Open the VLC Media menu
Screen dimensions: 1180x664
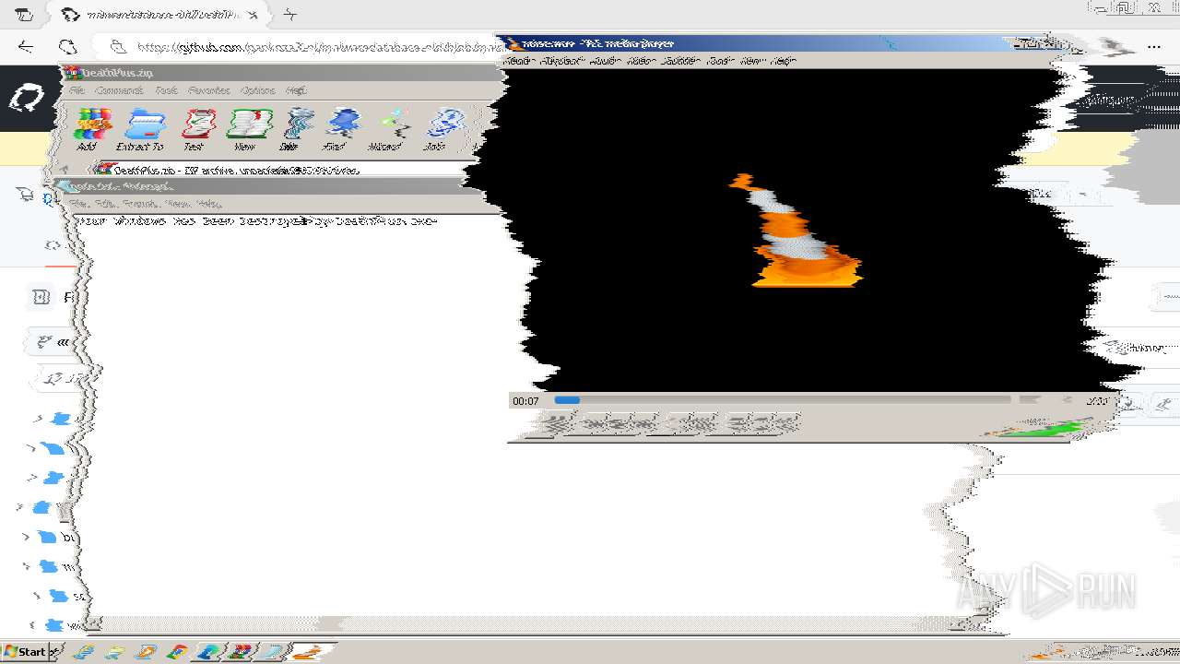(x=519, y=61)
